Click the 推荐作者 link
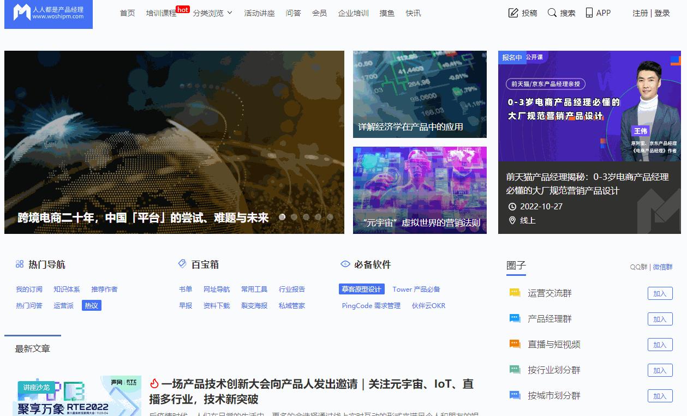Screen dimensions: 687x416 104,289
